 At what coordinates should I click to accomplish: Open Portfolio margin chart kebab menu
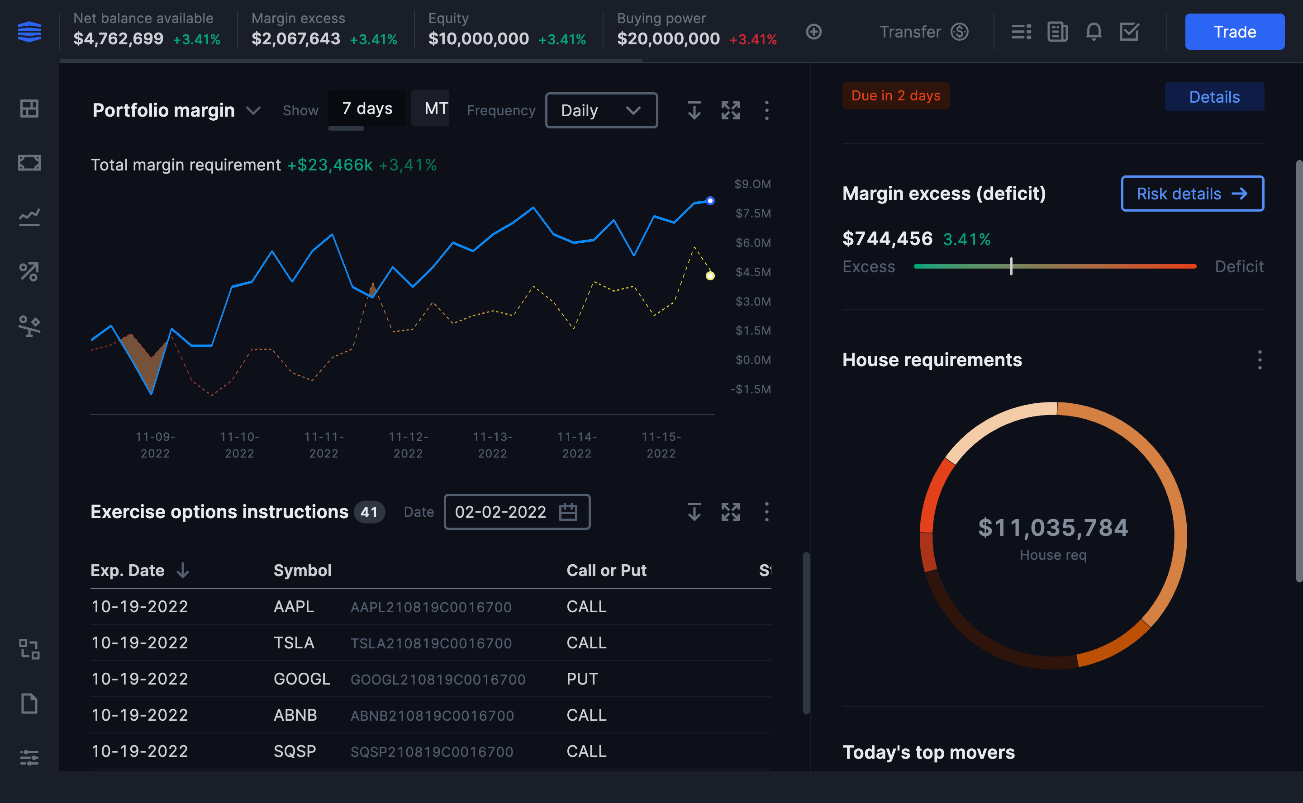(x=766, y=110)
